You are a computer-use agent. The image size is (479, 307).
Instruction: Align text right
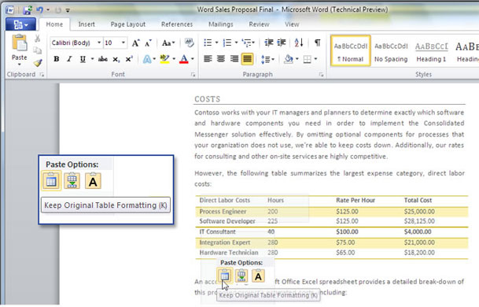tap(234, 59)
